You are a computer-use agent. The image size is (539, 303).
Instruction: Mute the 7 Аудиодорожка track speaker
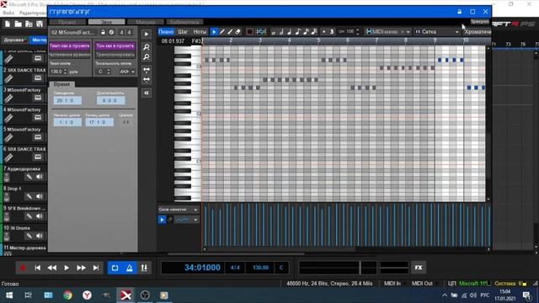(x=40, y=177)
